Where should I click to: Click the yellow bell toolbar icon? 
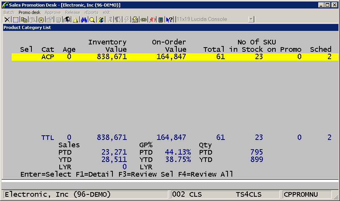pos(75,20)
